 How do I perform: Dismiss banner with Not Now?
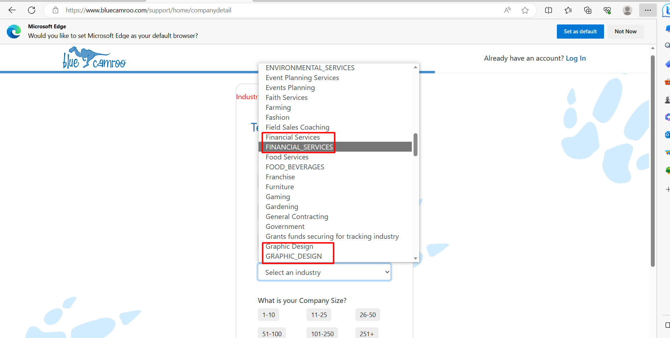[x=626, y=32]
